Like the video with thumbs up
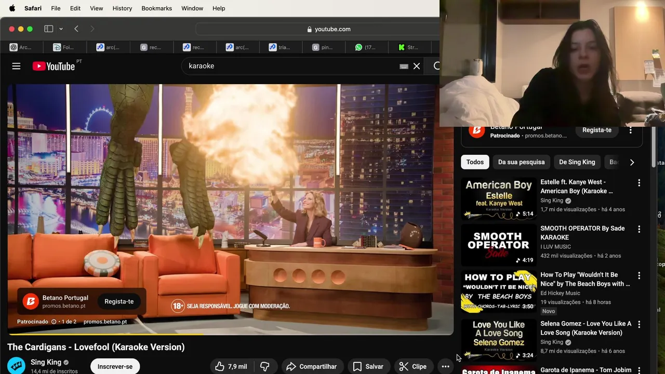Screen dimensions: 665x374 tap(232, 367)
